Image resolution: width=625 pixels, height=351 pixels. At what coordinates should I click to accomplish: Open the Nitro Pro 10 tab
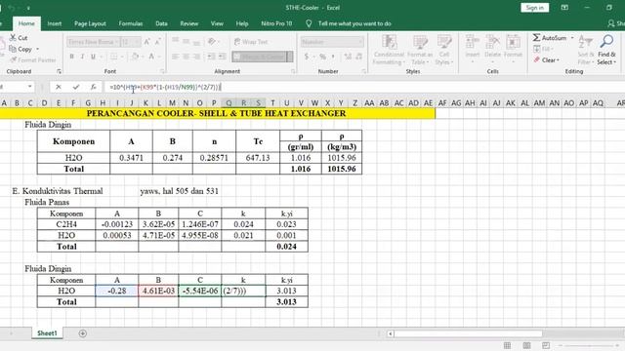(276, 23)
